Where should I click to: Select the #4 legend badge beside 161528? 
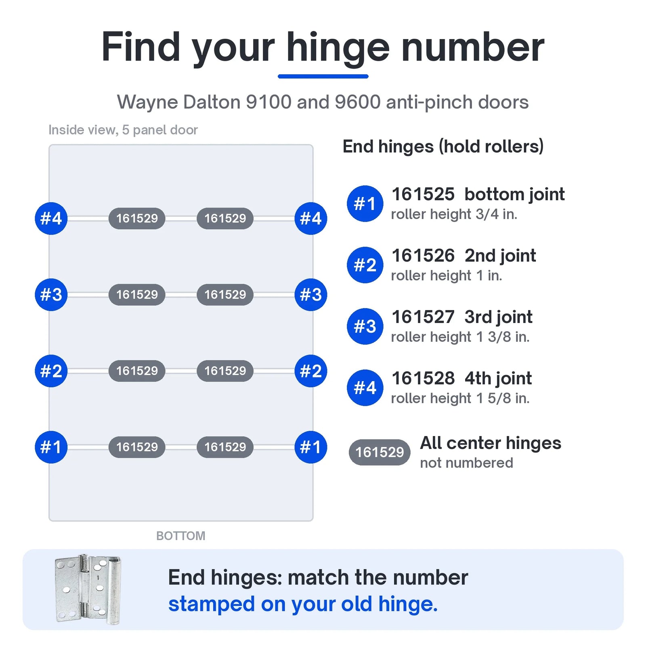(365, 388)
